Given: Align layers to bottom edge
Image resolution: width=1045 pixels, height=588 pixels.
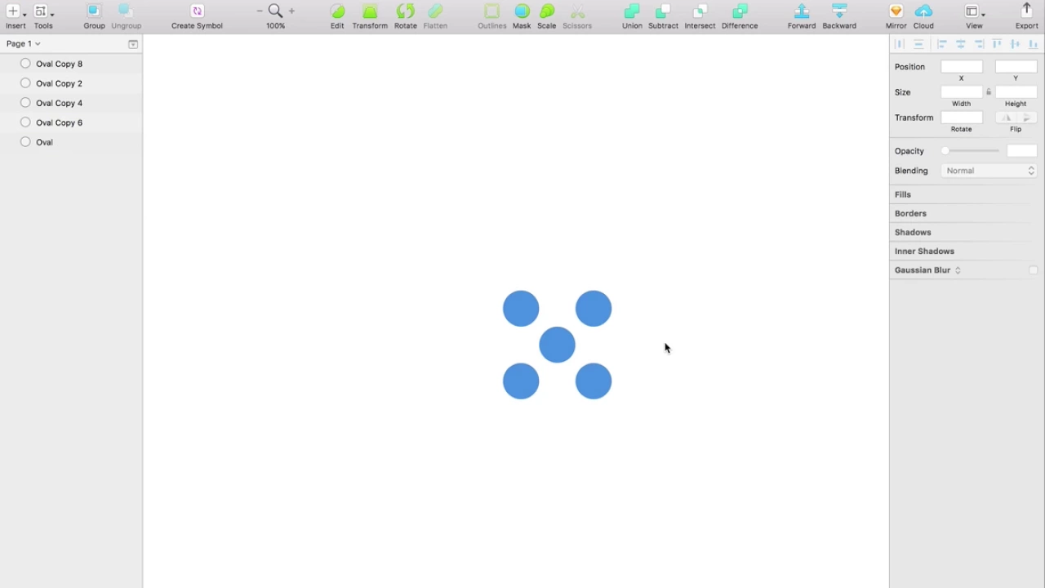Looking at the screenshot, I should [1034, 44].
